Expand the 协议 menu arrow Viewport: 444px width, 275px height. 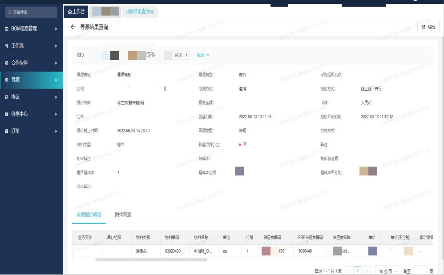pos(56,97)
